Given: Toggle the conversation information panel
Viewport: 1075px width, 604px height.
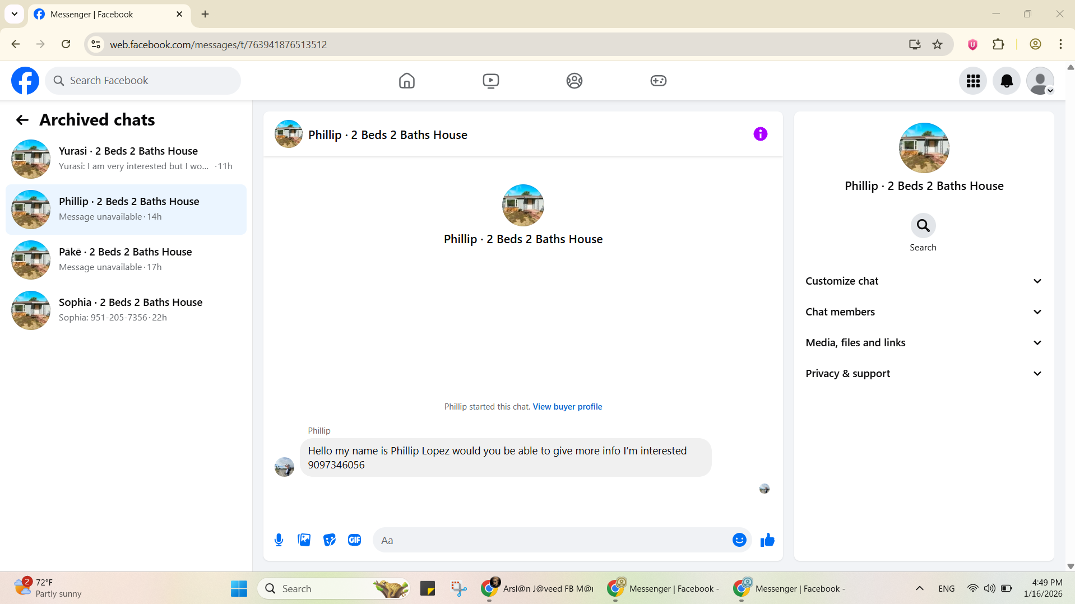Looking at the screenshot, I should tap(761, 134).
